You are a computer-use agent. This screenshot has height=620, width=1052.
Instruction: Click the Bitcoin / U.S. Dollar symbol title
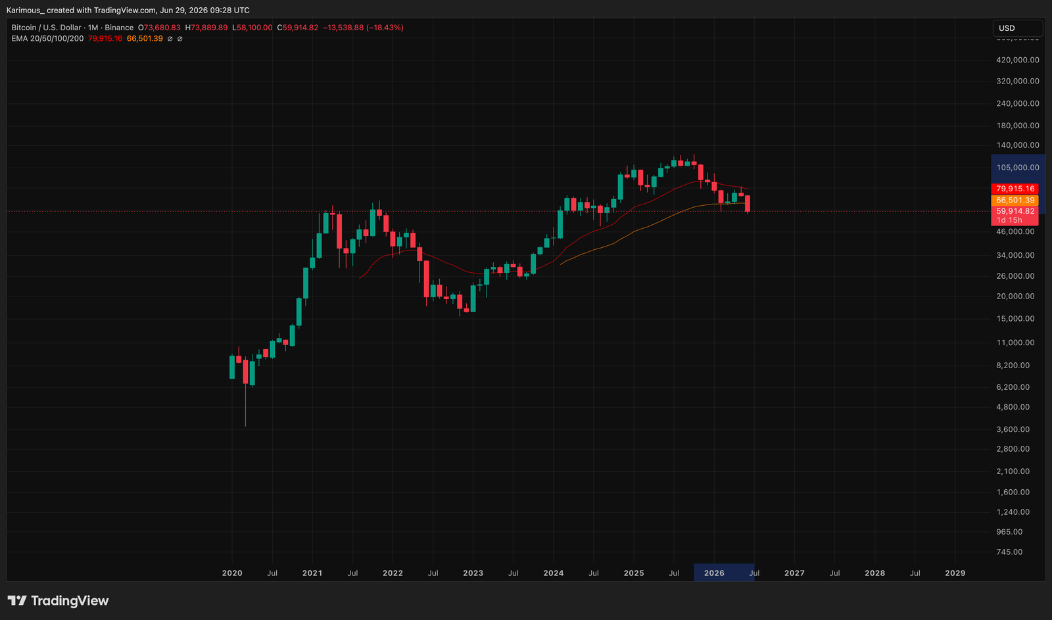(x=47, y=28)
